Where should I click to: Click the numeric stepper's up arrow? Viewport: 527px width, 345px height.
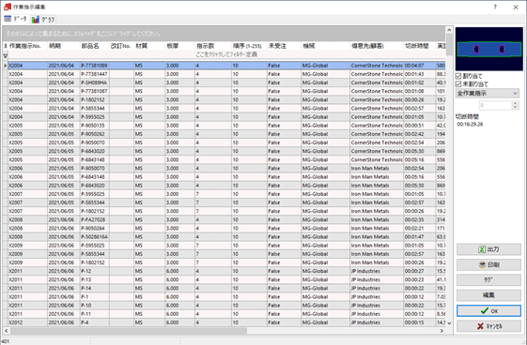[515, 103]
